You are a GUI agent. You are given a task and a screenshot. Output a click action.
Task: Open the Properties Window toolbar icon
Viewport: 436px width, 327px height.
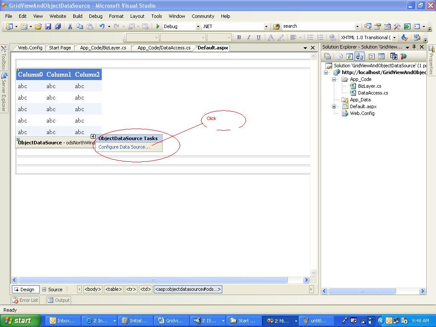pyautogui.click(x=377, y=26)
